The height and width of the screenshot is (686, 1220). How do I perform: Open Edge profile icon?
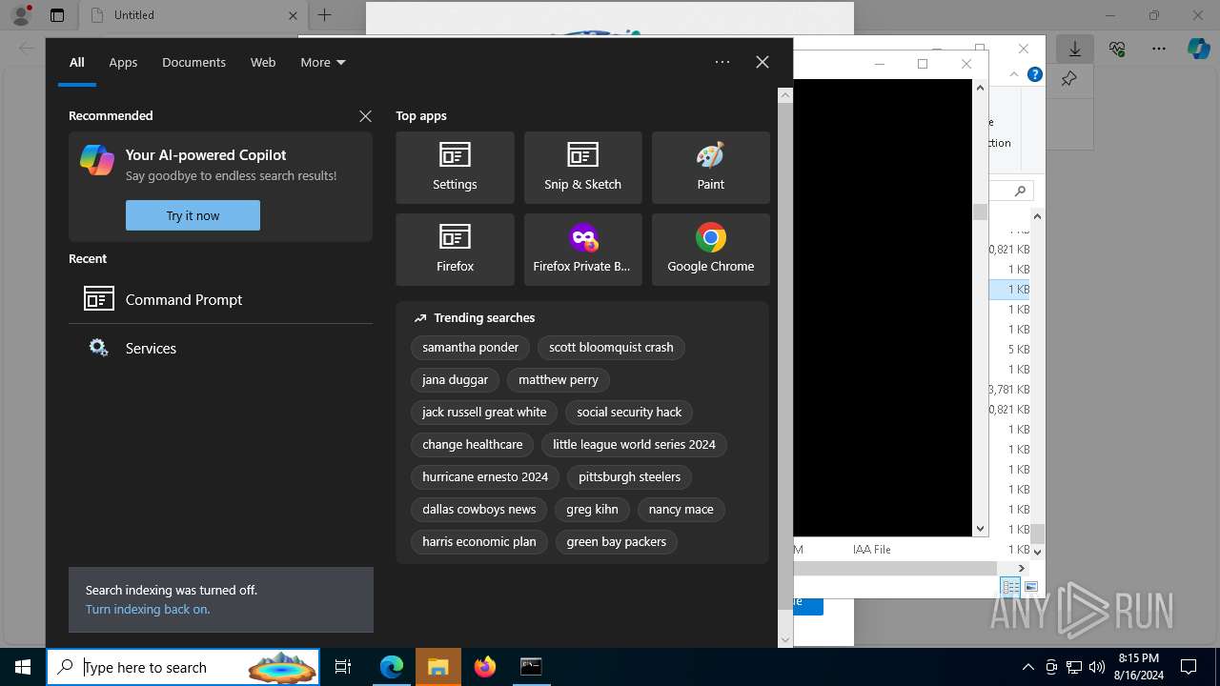tap(21, 15)
